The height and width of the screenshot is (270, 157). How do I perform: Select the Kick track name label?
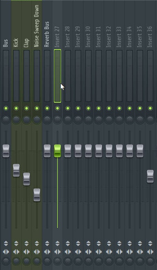(x=16, y=42)
